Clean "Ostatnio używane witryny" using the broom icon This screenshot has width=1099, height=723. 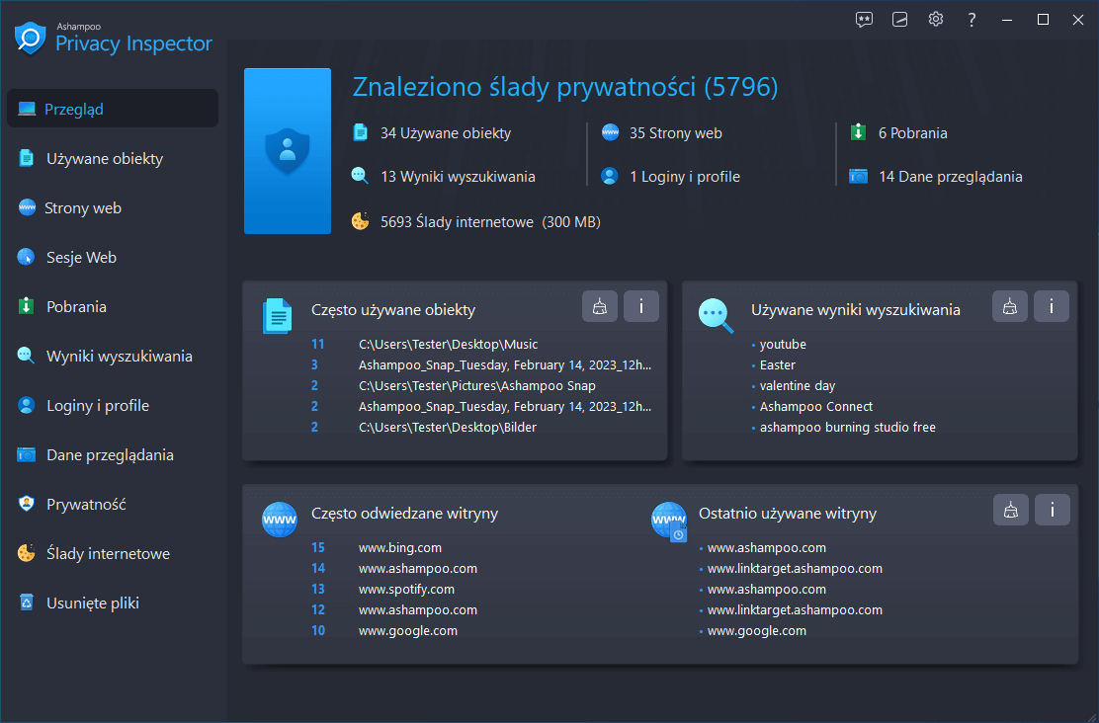pos(1010,510)
